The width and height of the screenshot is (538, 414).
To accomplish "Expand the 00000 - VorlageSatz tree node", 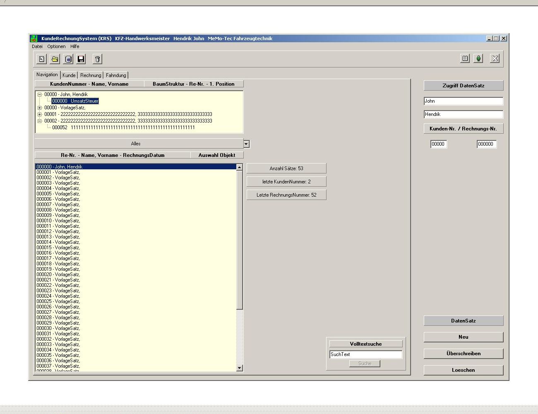I will click(40, 108).
